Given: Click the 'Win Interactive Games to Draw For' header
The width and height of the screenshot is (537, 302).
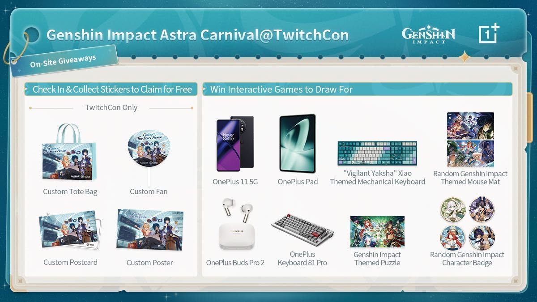Looking at the screenshot, I should click(357, 89).
